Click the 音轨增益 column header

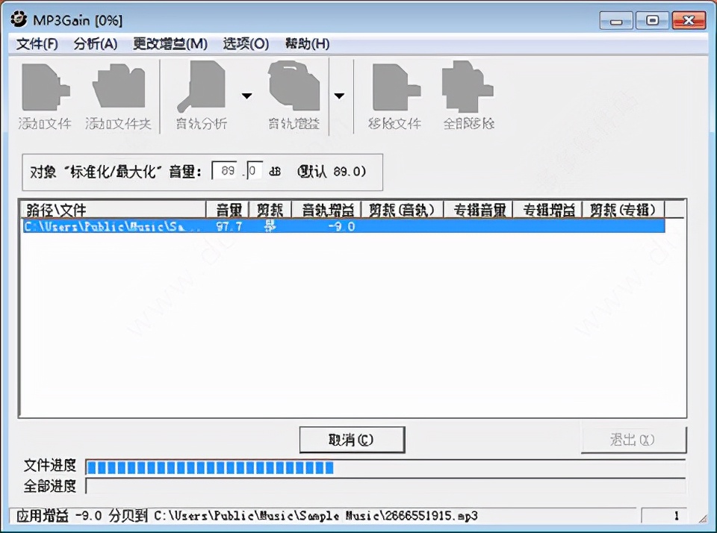pos(327,209)
